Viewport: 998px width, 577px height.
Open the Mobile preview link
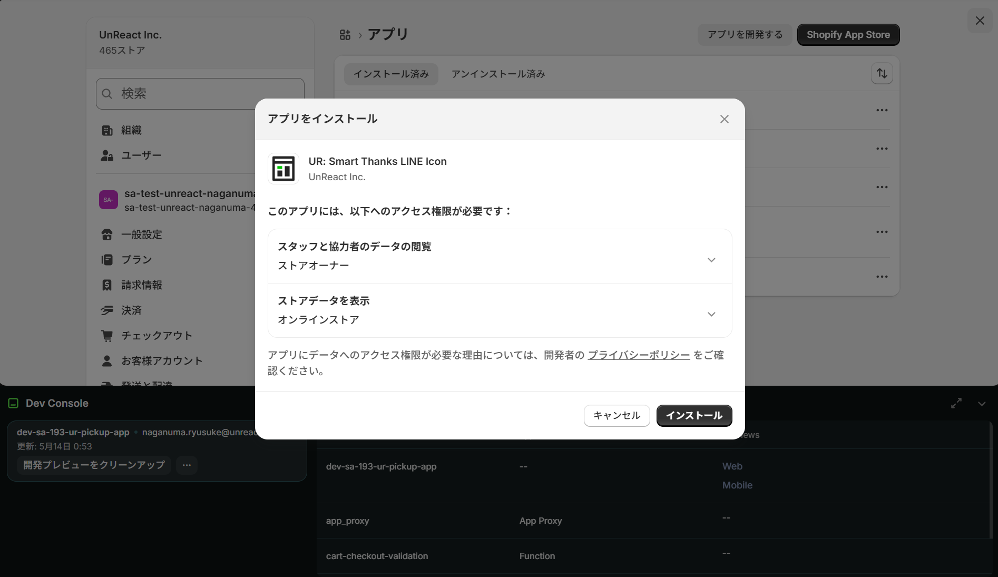point(737,485)
